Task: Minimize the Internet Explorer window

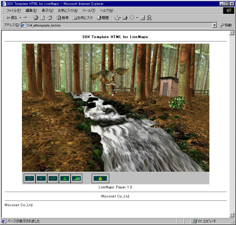Action: pos(222,4)
